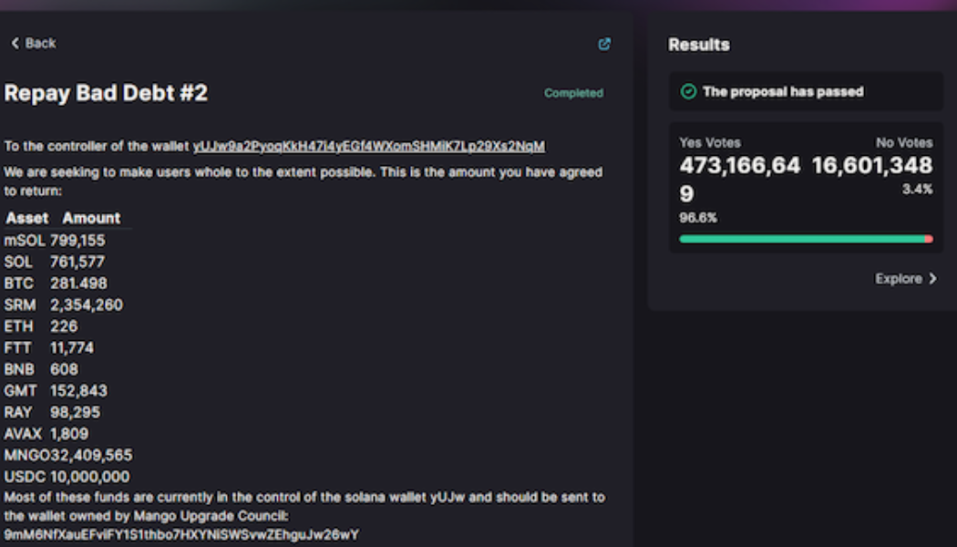
Task: Click the Yes Votes count 473,166,649
Action: point(739,179)
